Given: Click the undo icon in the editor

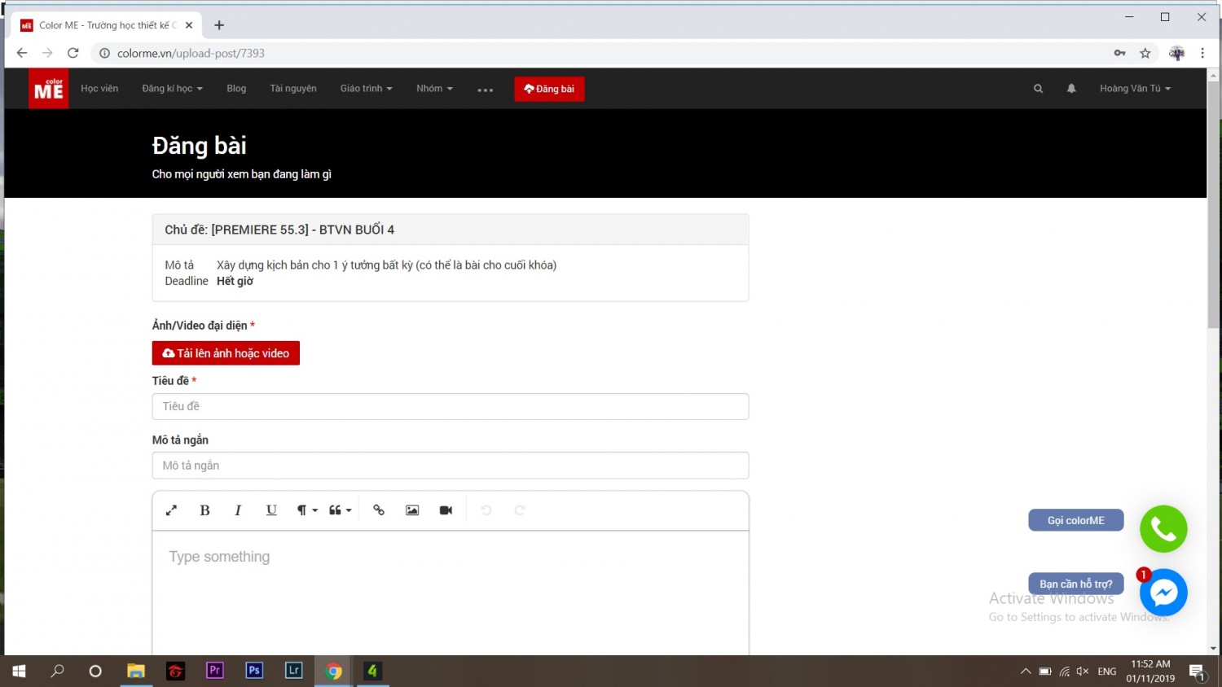Looking at the screenshot, I should (x=486, y=510).
